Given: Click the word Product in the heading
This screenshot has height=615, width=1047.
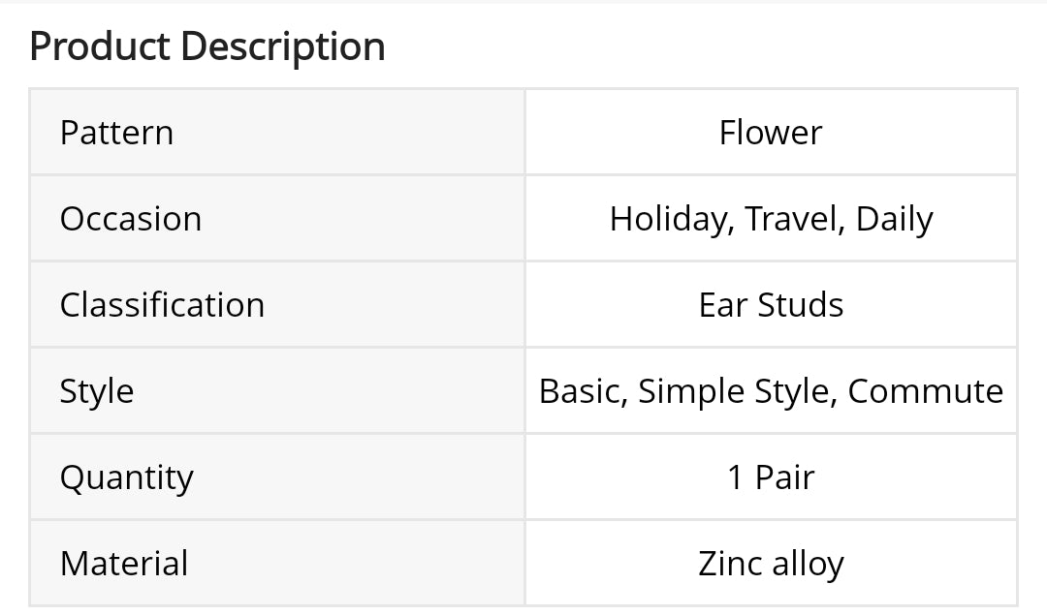Looking at the screenshot, I should [100, 46].
